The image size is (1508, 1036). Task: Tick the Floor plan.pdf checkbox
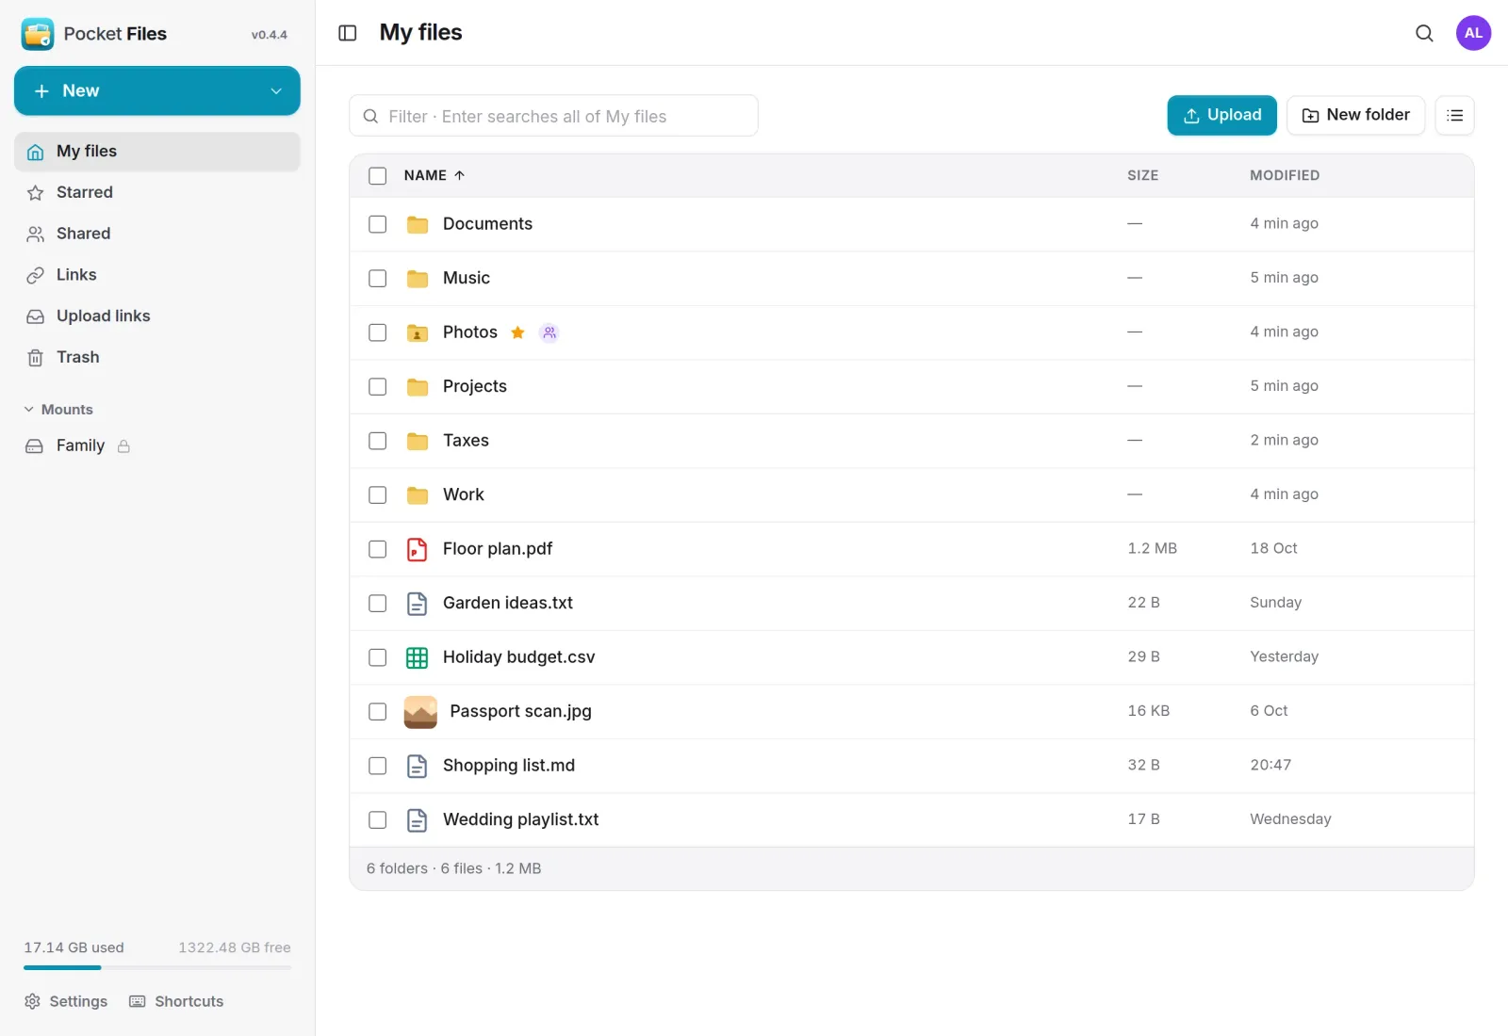pyautogui.click(x=377, y=549)
